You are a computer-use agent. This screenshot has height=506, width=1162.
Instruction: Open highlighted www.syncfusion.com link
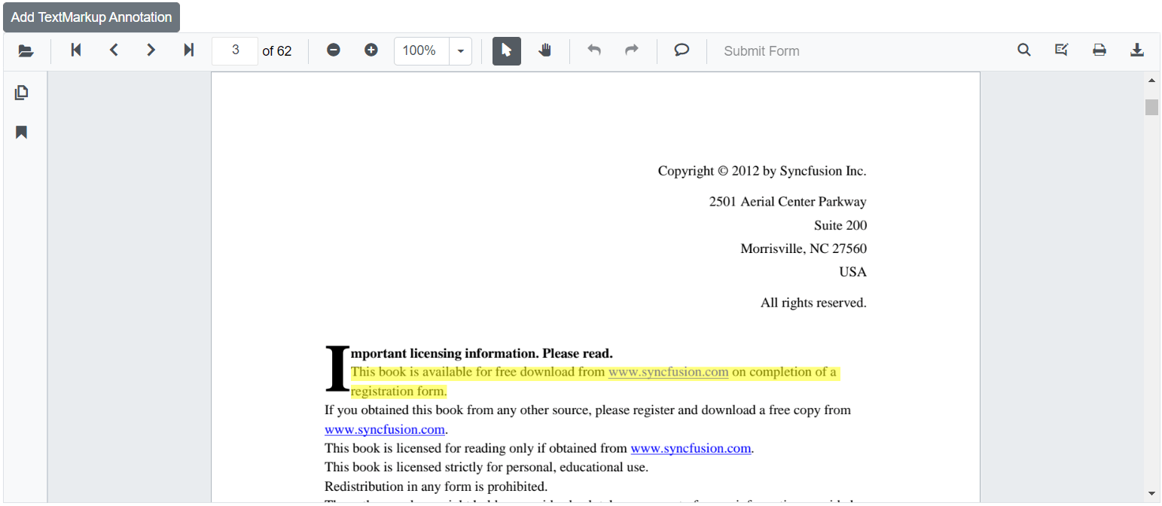point(668,372)
